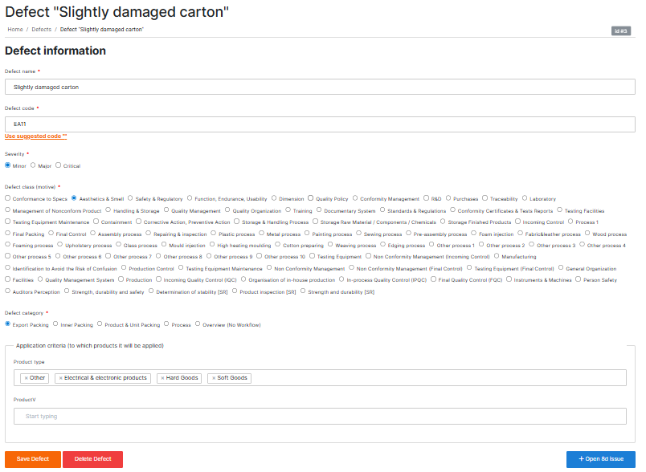This screenshot has height=472, width=646.
Task: Choose the Inner Packing defect category
Action: (55, 325)
